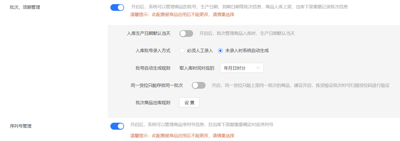Click the orange 温馨提示 warning under 批次、效期管理
Viewport: 400px width, 141px height.
pyautogui.click(x=182, y=14)
